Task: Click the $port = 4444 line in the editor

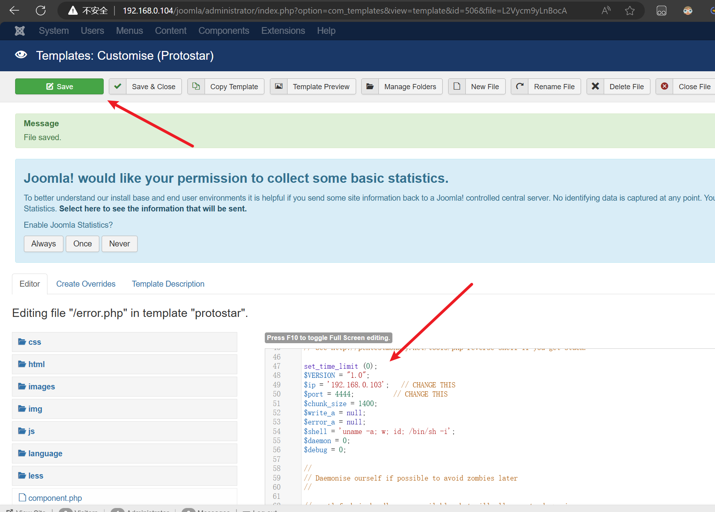Action: (376, 394)
